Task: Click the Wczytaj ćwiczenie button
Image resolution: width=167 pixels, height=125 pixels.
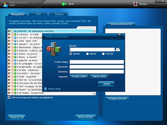Action: click(x=117, y=98)
